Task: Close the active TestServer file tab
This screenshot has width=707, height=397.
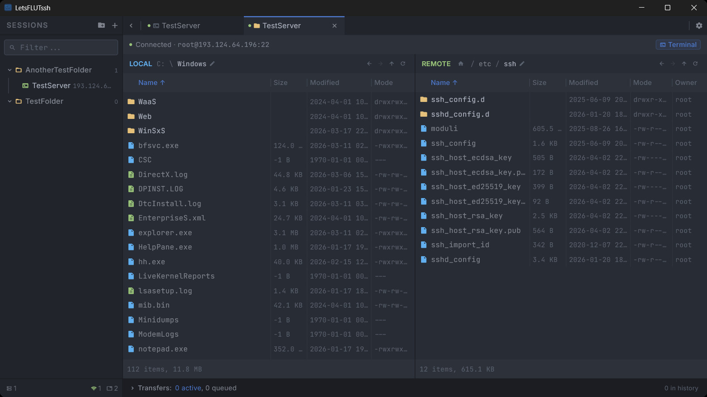Action: 334,26
